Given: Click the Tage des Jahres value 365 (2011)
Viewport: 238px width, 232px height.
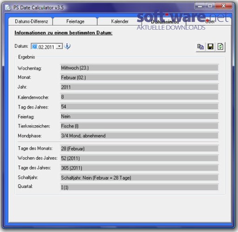Looking at the screenshot, I should coord(139,168).
